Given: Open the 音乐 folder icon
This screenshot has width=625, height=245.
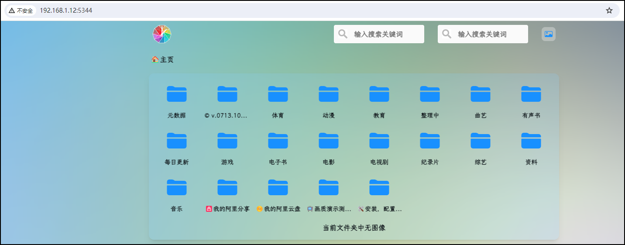Looking at the screenshot, I should pos(177,187).
